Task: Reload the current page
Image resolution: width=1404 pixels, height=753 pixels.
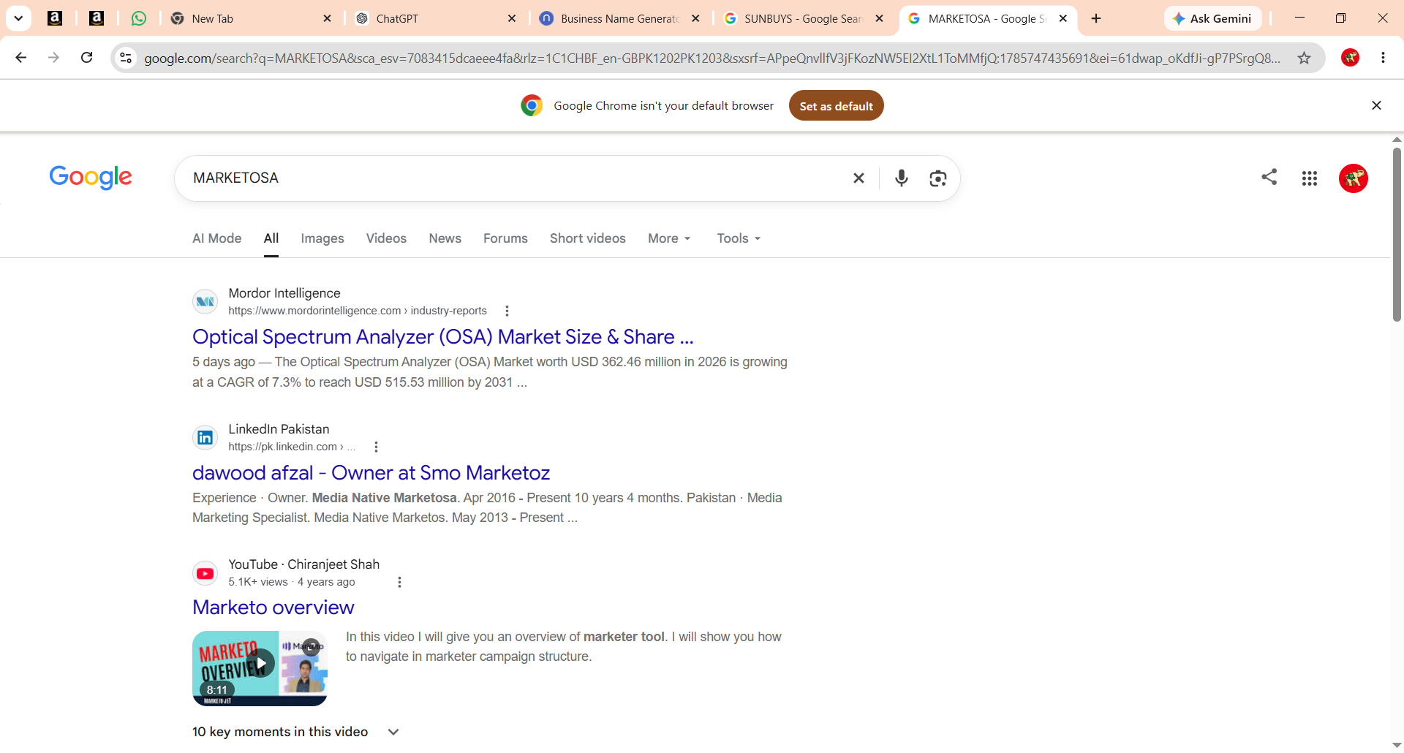Action: pyautogui.click(x=86, y=58)
